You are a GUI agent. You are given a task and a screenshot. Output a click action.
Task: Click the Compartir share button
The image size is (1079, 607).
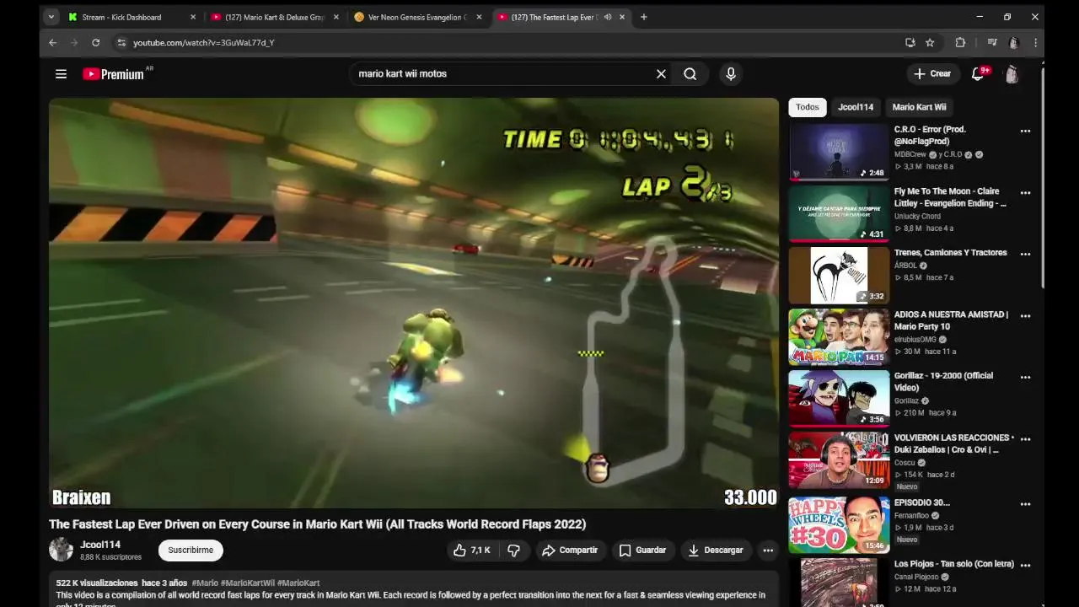coord(570,551)
